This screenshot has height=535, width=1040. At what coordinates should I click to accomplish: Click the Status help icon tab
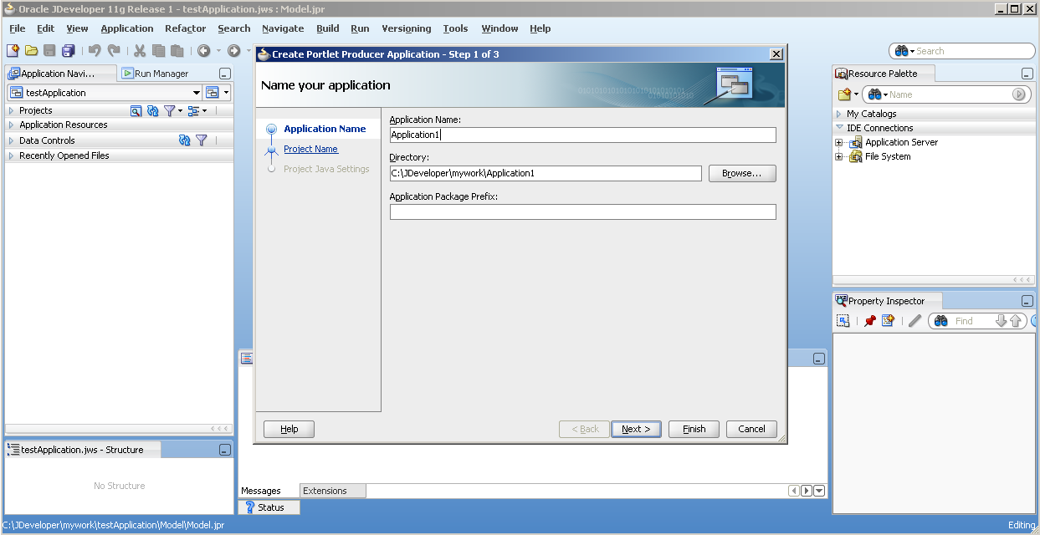269,507
